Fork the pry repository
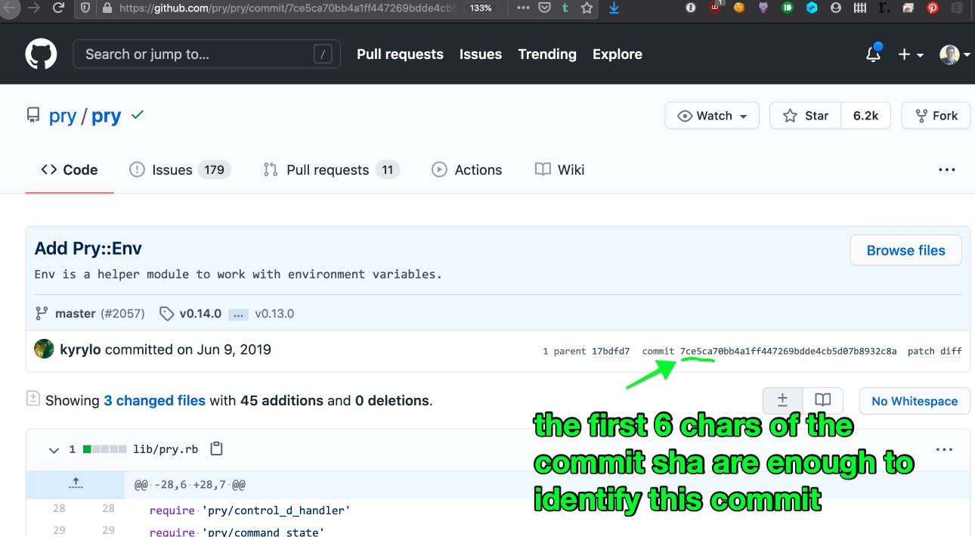Screen dimensions: 975x537 tap(936, 116)
